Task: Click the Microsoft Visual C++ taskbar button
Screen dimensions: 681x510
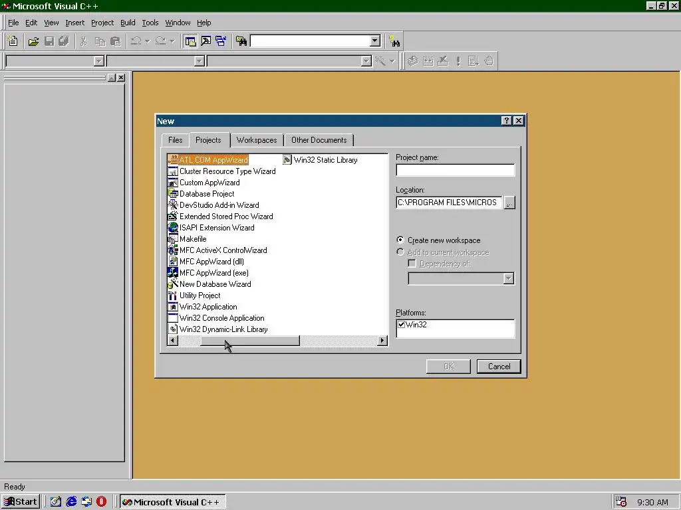Action: pos(172,502)
